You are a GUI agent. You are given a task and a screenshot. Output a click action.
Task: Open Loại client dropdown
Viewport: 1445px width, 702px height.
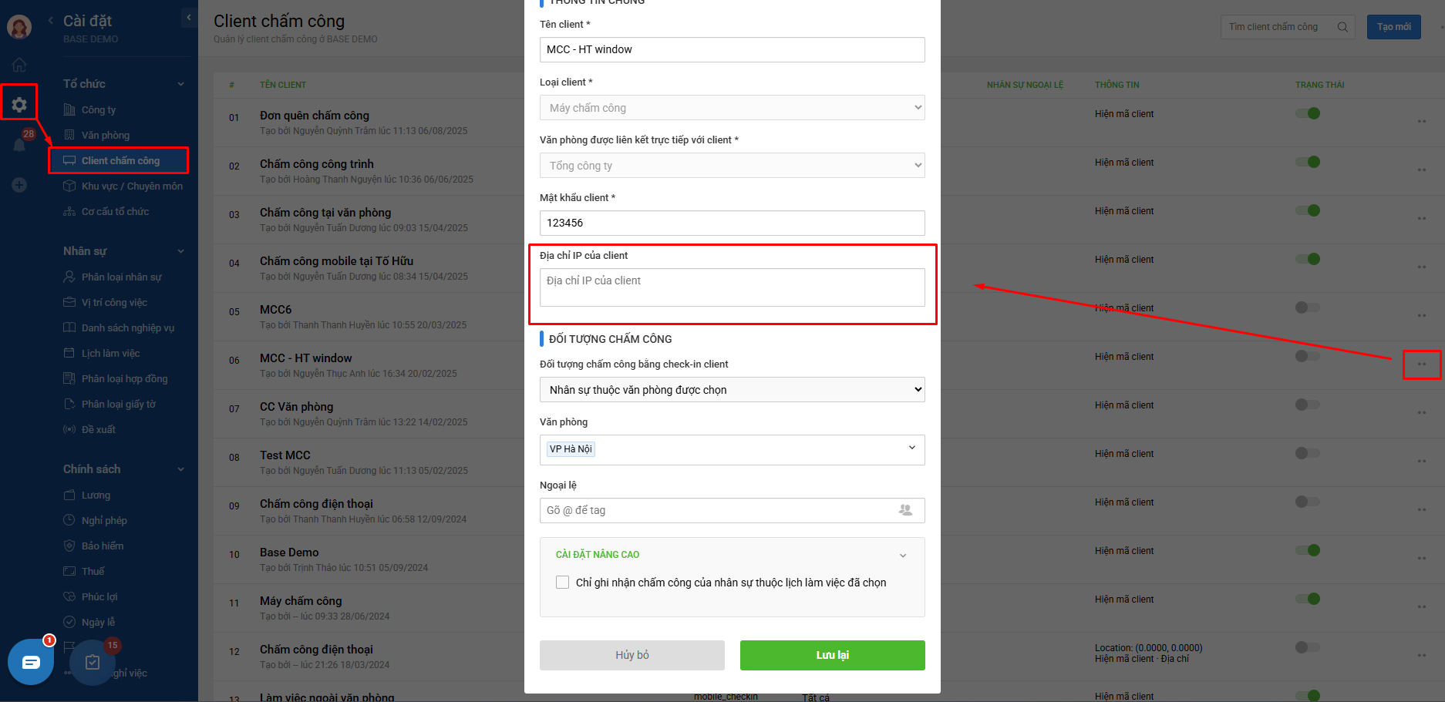pyautogui.click(x=733, y=108)
